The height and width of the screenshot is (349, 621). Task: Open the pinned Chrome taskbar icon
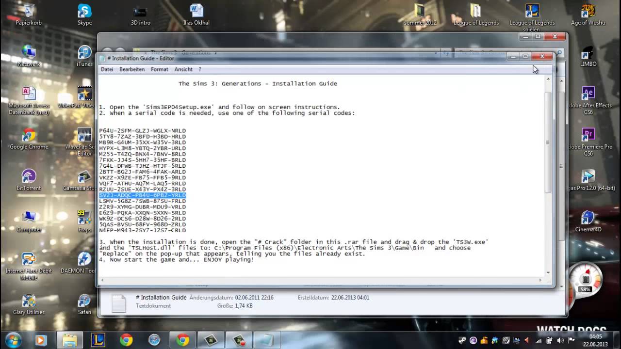tap(126, 340)
